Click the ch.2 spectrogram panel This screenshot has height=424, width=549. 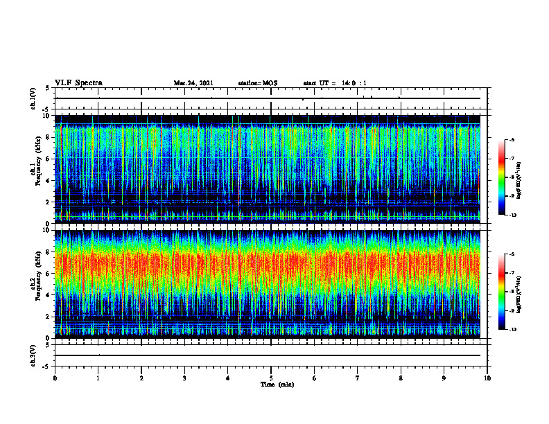point(268,284)
